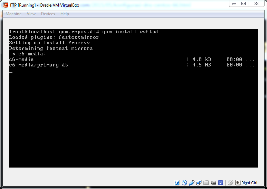Click the VirtualBox icon in title bar
This screenshot has height=189, width=267.
pos(6,5)
